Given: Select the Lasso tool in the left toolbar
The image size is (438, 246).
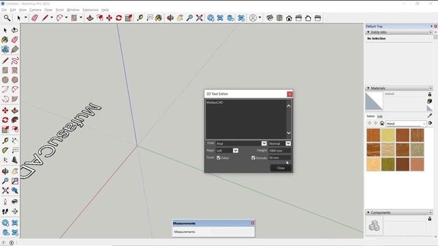Looking at the screenshot, I should pyautogui.click(x=15, y=30).
